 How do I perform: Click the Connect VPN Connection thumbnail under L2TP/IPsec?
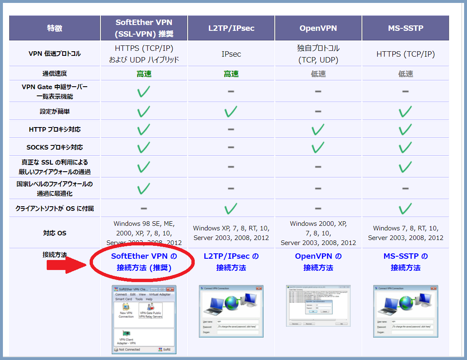(231, 311)
